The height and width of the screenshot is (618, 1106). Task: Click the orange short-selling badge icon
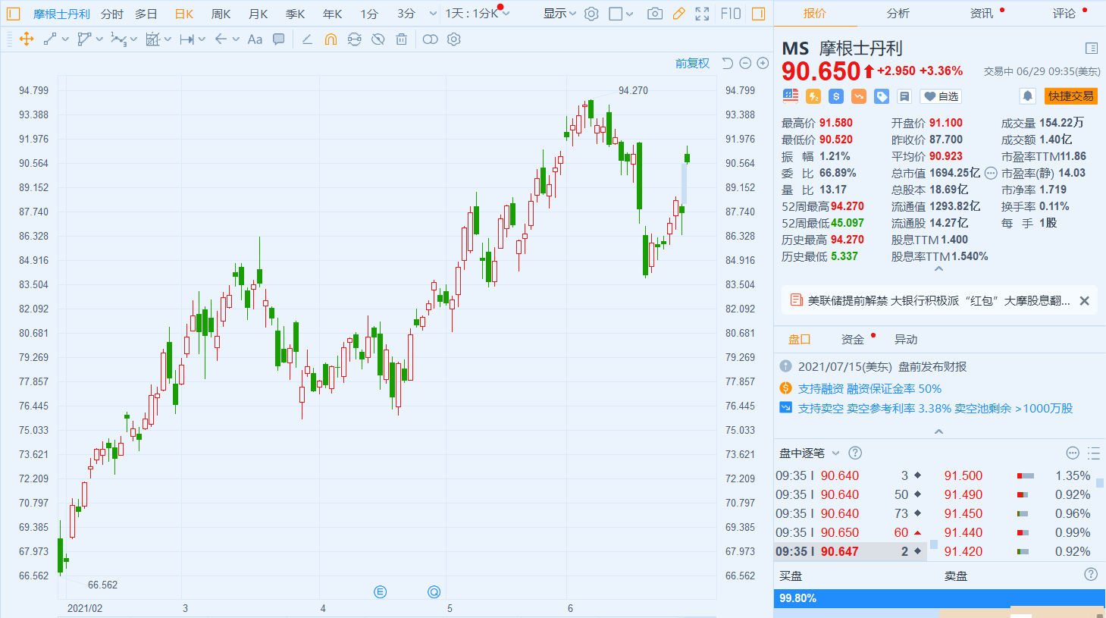[x=859, y=96]
